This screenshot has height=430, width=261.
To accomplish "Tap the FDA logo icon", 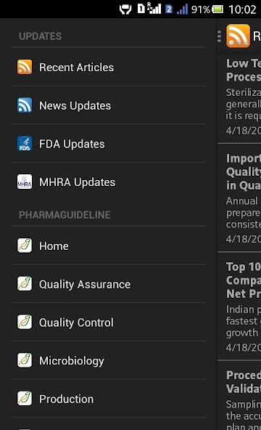I will tap(25, 143).
